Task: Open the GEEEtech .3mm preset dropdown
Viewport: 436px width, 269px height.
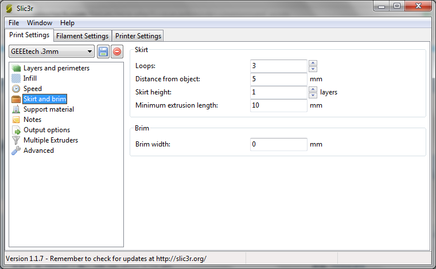Action: click(52, 52)
